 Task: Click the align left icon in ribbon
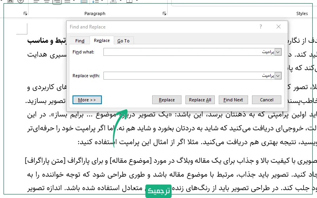(x=36, y=2)
